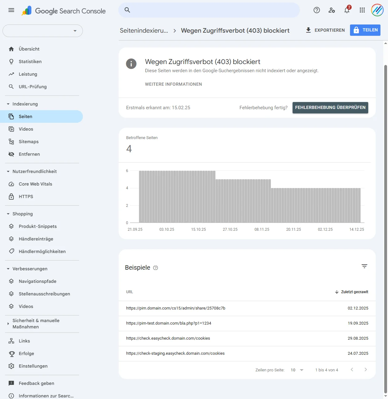Image resolution: width=388 pixels, height=399 pixels.
Task: Go to next page of examples
Action: [366, 369]
